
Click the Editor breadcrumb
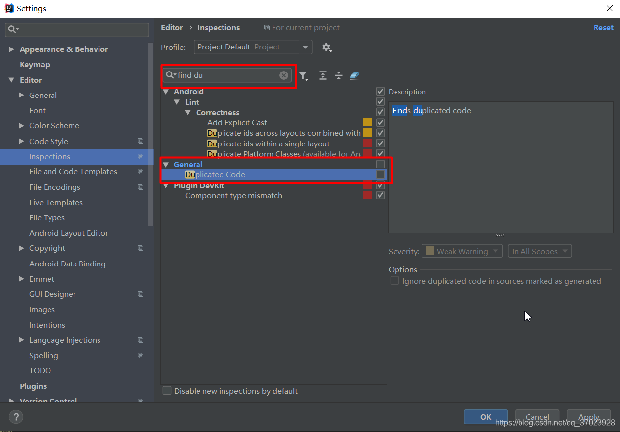pyautogui.click(x=172, y=28)
